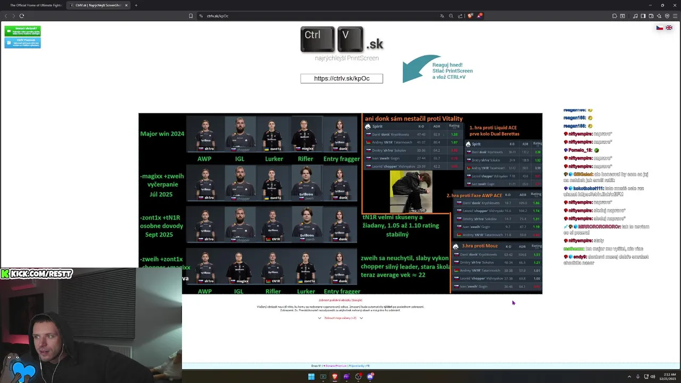Viewport: 681px width, 383px height.
Task: Click the share icon in the address bar
Action: [x=460, y=16]
